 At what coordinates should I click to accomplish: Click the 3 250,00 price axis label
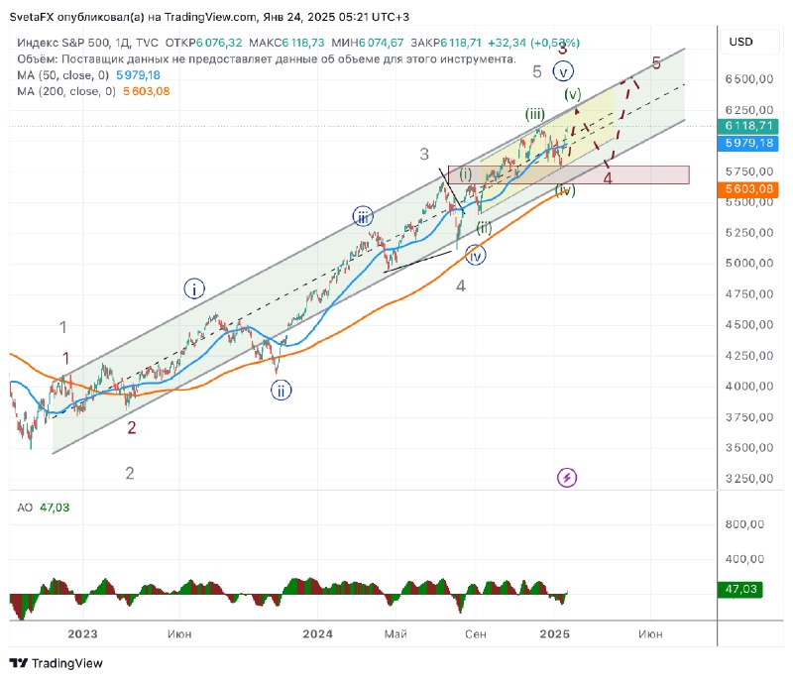tap(749, 478)
